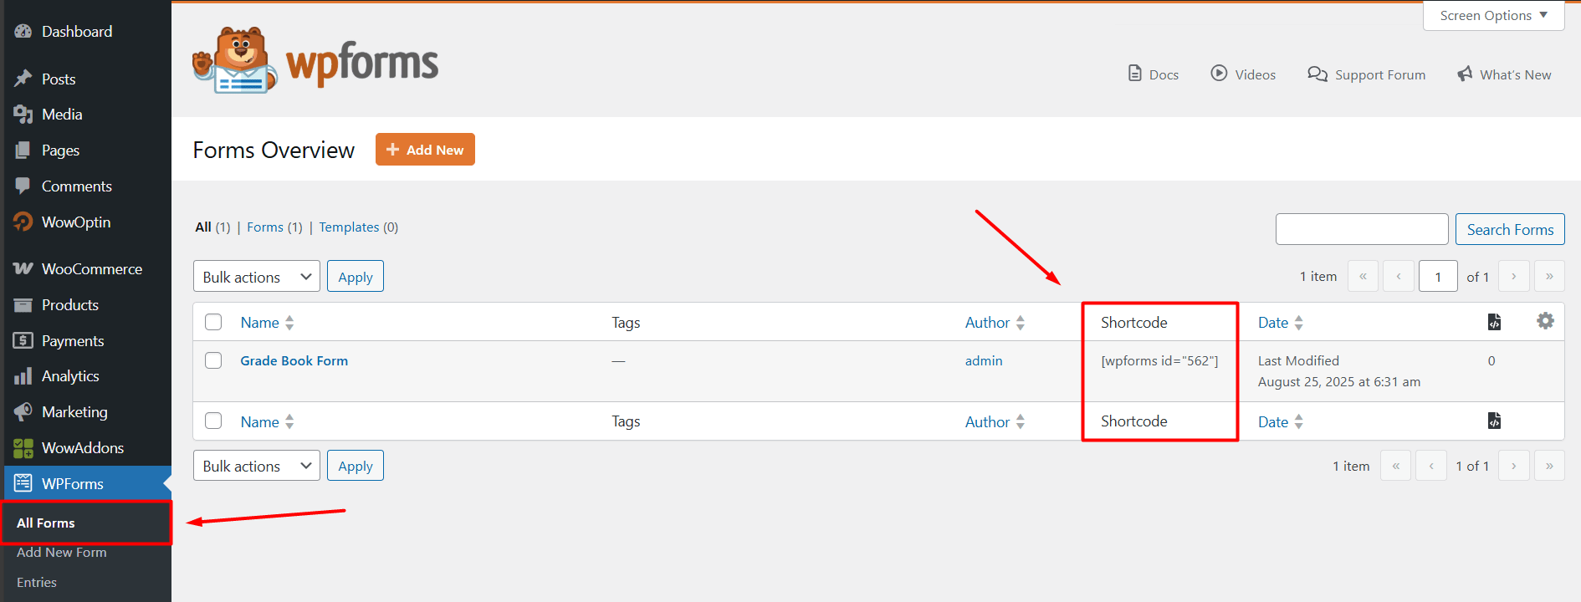Click the WowOptin logo icon
This screenshot has height=602, width=1581.
click(23, 222)
